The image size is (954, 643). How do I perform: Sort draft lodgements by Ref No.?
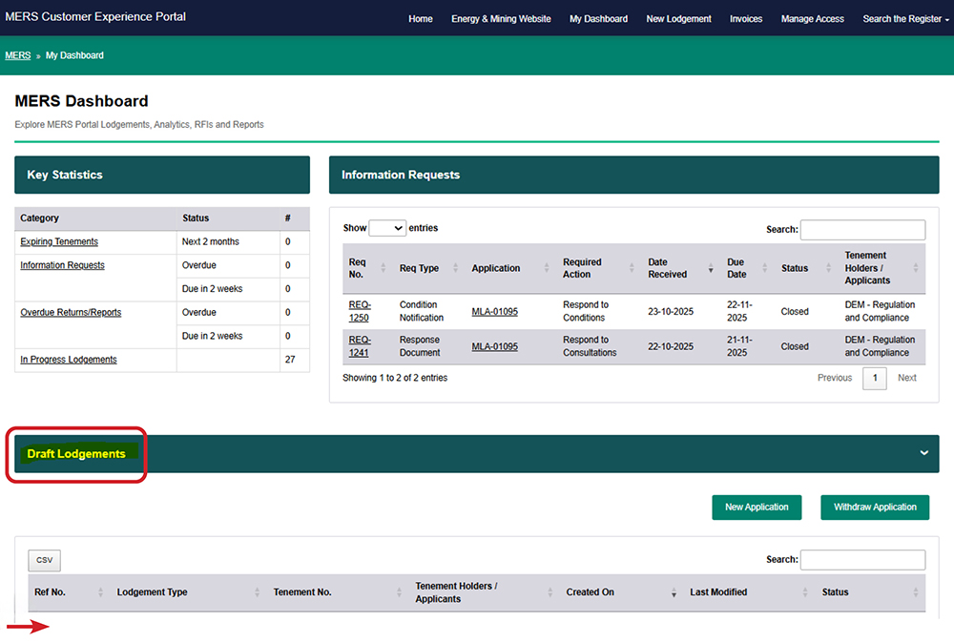tap(69, 591)
